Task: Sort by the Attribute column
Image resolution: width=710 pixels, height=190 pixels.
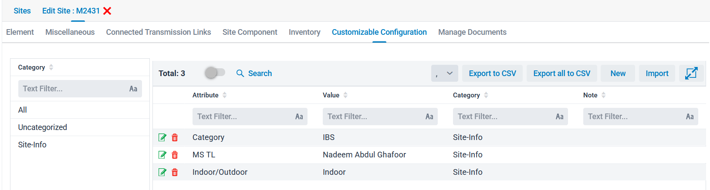Action: click(x=224, y=95)
